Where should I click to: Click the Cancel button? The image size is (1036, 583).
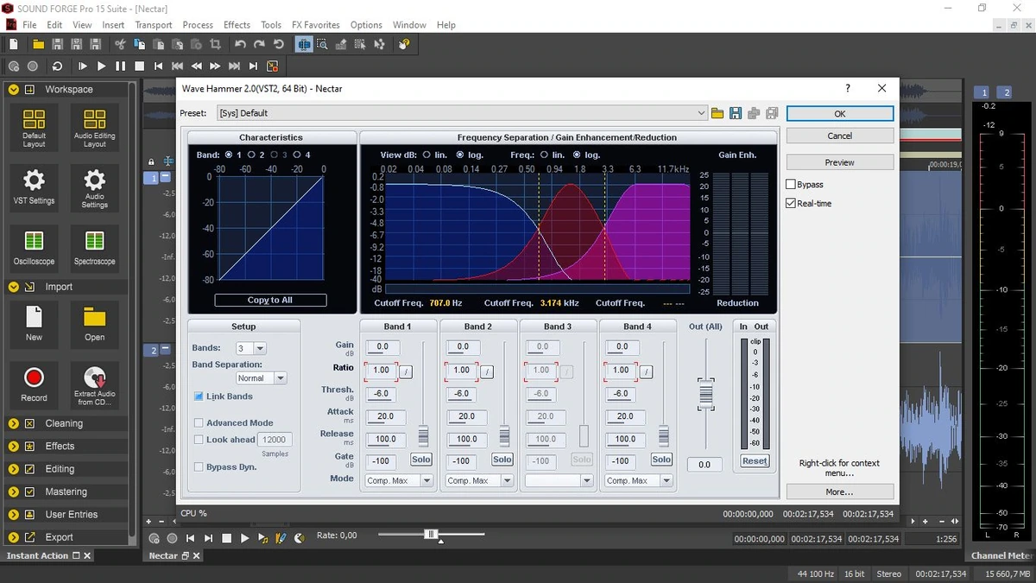click(x=840, y=136)
